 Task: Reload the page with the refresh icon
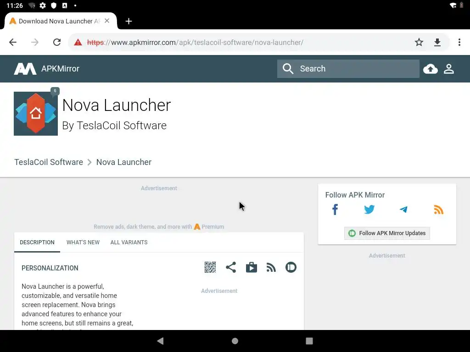[57, 42]
